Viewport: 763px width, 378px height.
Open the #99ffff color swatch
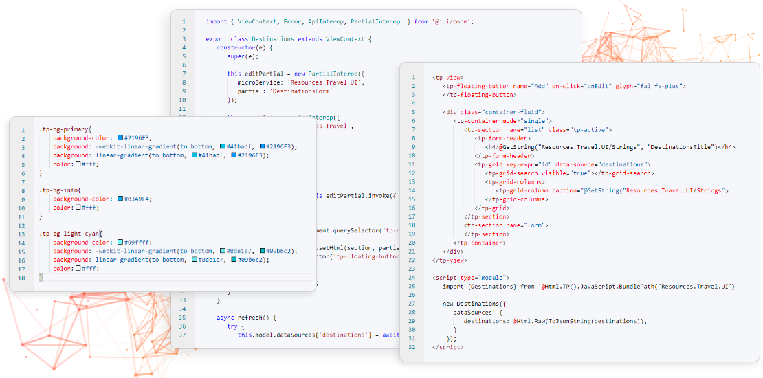pyautogui.click(x=120, y=243)
